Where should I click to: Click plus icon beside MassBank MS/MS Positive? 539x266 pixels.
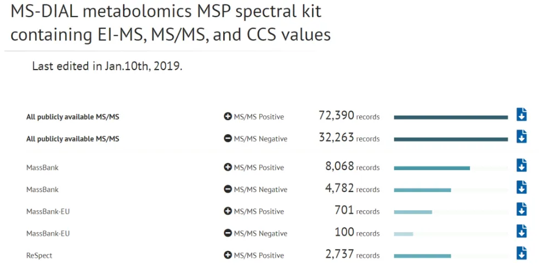228,167
